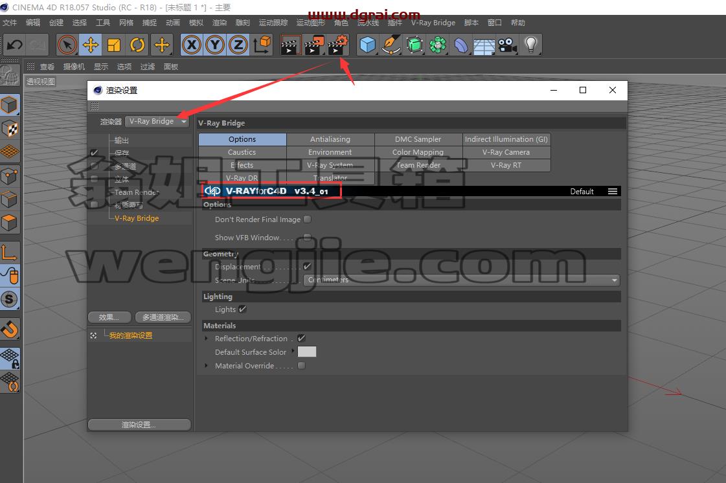The width and height of the screenshot is (726, 483).
Task: Uncheck Reflection/Refraction checkbox
Action: (301, 338)
